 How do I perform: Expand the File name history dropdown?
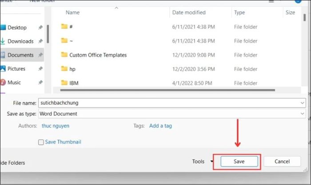point(302,103)
